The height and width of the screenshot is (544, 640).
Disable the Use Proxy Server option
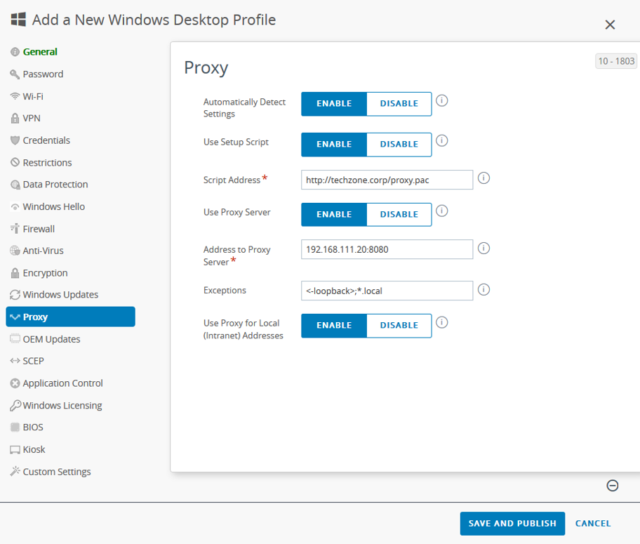pyautogui.click(x=399, y=215)
